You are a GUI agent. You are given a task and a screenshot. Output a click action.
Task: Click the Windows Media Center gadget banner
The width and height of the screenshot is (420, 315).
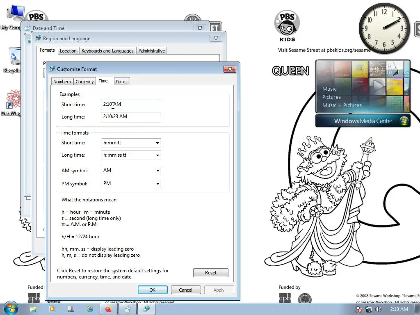[363, 121]
